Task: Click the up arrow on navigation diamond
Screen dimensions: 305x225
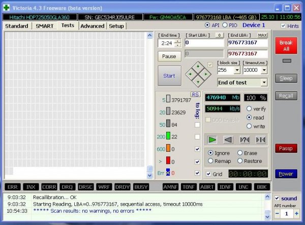Action: point(198,66)
